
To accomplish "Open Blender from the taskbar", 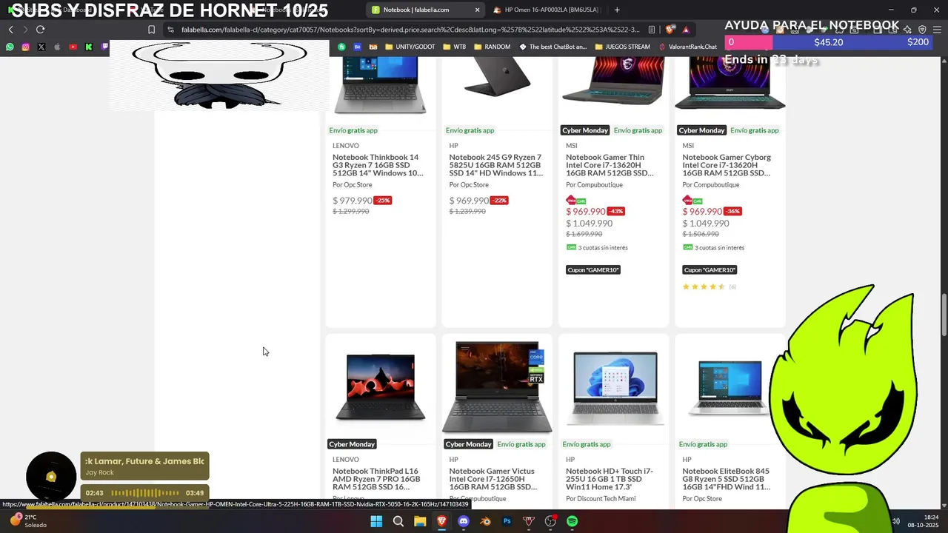I will point(486,521).
